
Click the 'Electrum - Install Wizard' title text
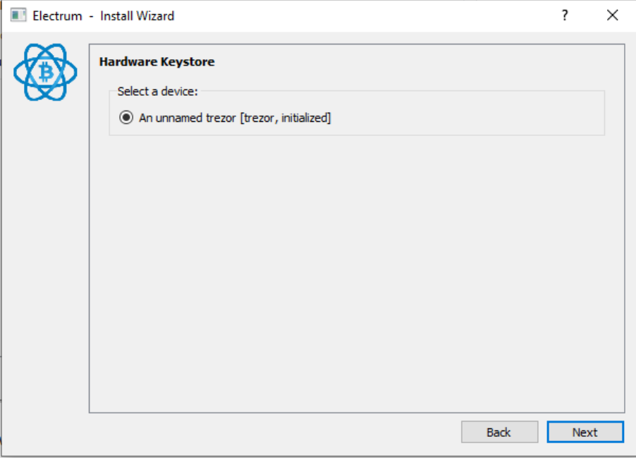click(104, 16)
